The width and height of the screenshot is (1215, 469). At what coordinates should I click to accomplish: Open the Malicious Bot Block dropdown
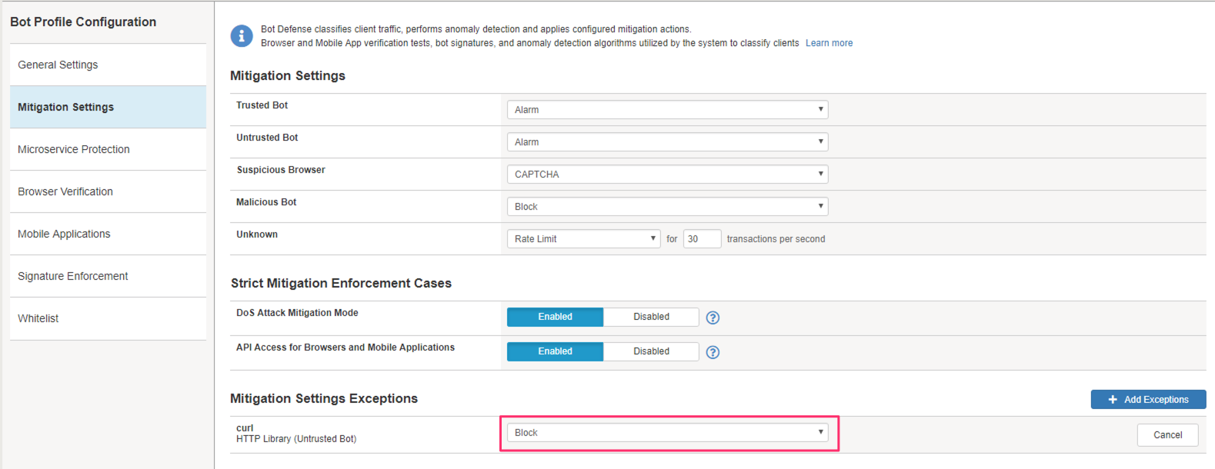pyautogui.click(x=667, y=207)
